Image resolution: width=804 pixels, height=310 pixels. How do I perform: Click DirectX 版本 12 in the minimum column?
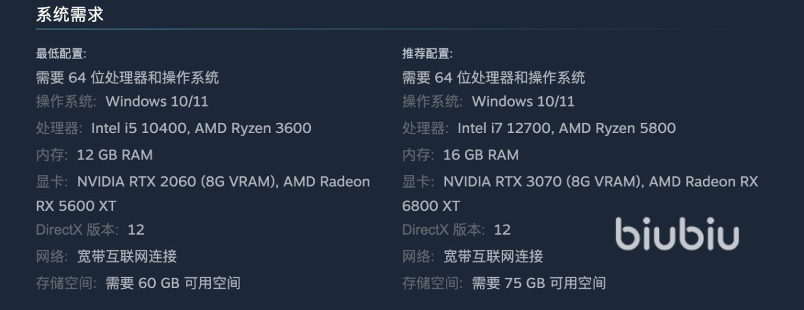pyautogui.click(x=136, y=230)
